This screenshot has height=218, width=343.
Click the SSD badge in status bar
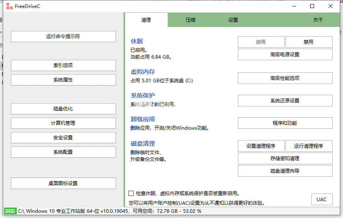click(x=10, y=211)
